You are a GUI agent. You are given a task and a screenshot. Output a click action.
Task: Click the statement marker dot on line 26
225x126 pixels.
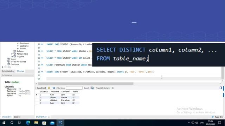point(42,72)
